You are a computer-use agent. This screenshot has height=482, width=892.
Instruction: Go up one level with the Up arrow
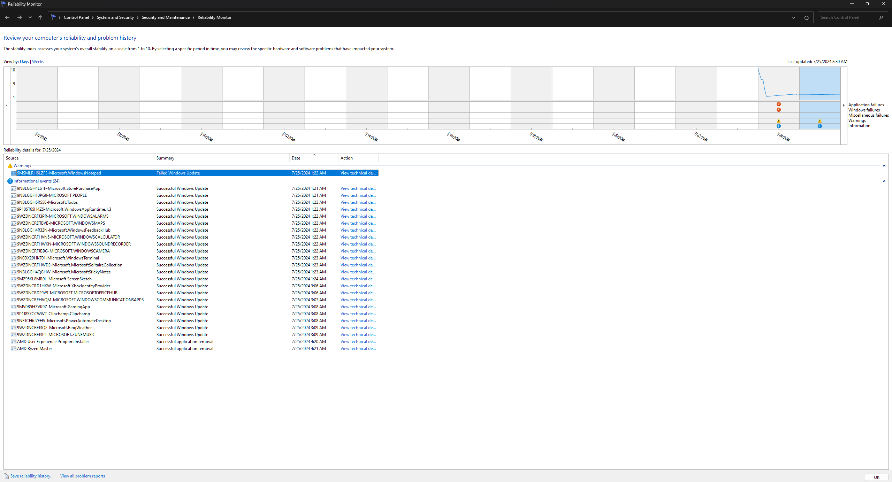(x=40, y=17)
